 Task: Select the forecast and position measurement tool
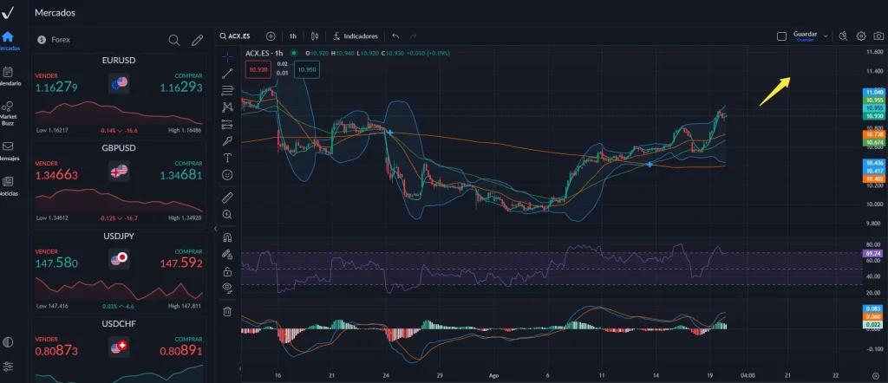tap(227, 124)
